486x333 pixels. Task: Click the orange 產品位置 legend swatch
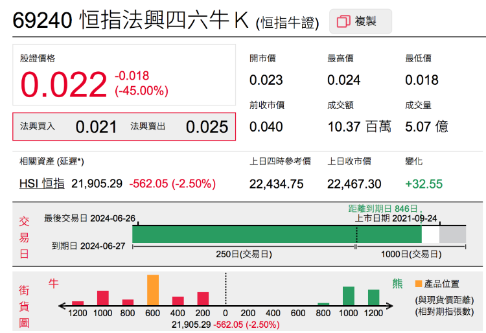coord(418,284)
